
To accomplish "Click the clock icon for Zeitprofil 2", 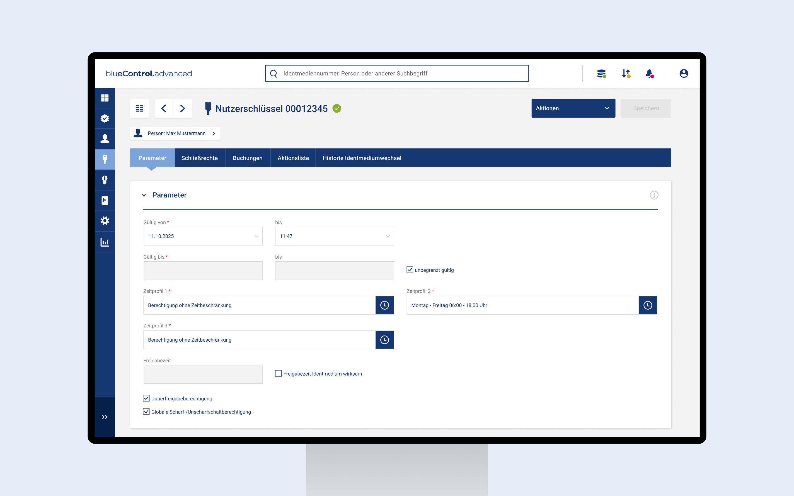I will [x=647, y=305].
